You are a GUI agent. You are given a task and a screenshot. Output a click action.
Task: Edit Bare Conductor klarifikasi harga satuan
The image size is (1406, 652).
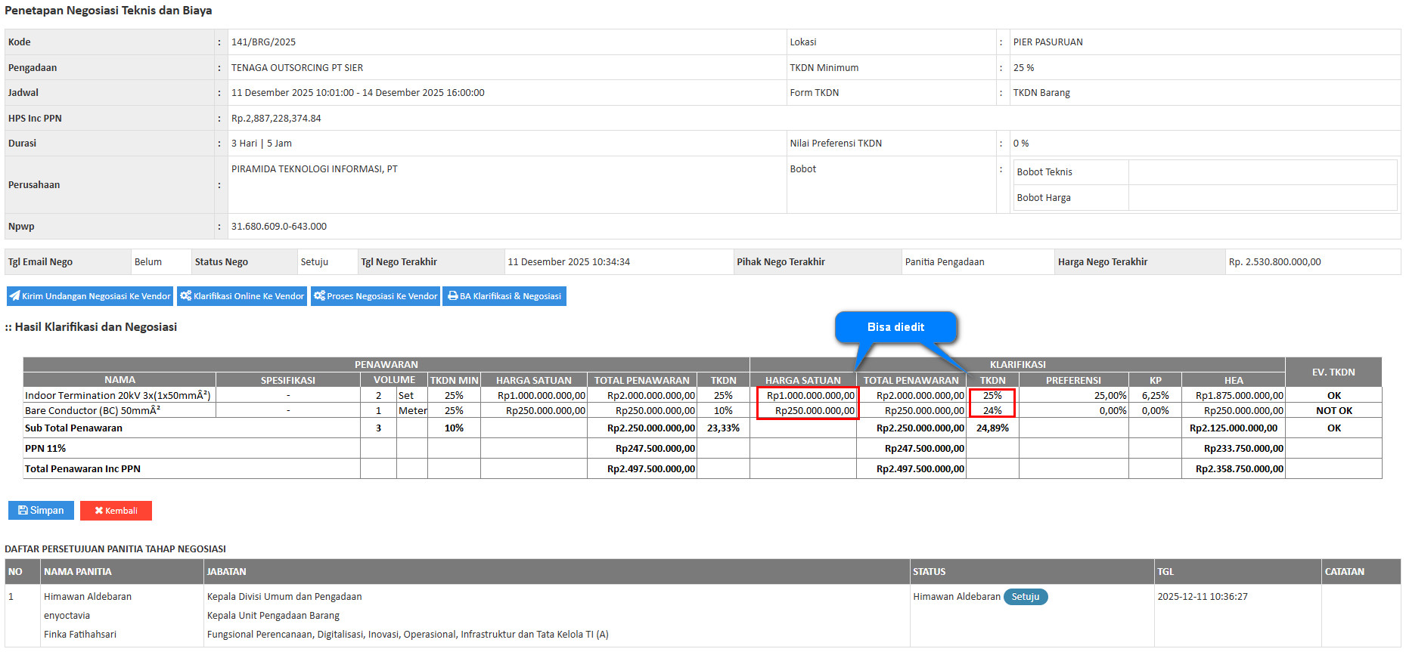808,411
